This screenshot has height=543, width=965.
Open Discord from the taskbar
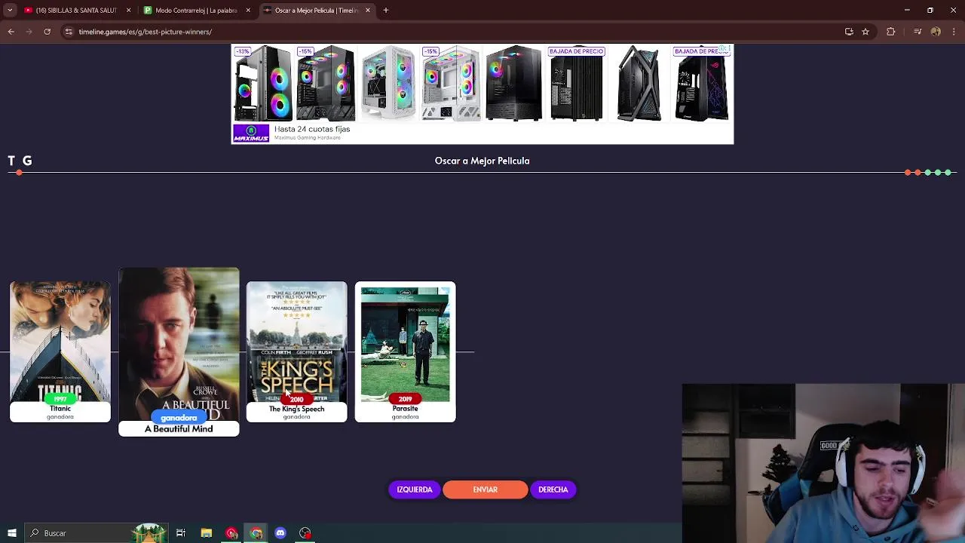pos(280,533)
